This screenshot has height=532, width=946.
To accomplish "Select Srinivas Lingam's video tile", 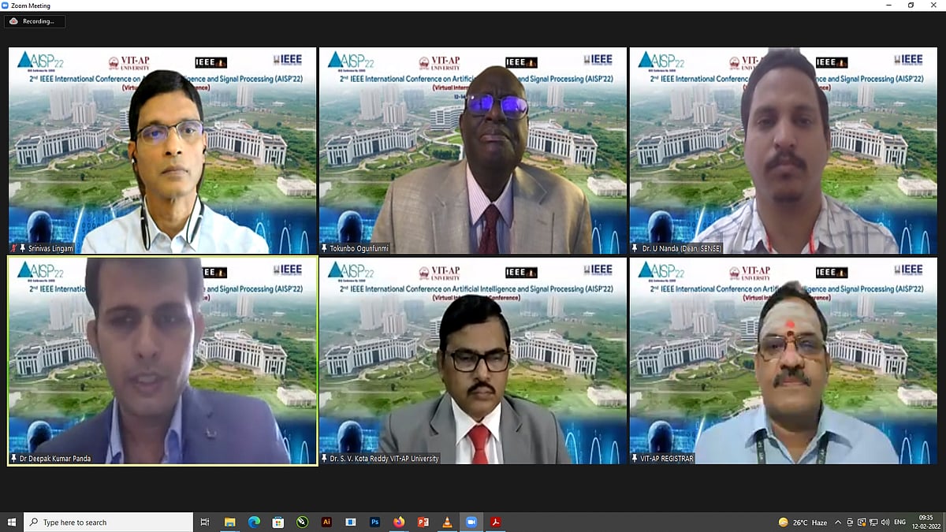I will [x=162, y=150].
